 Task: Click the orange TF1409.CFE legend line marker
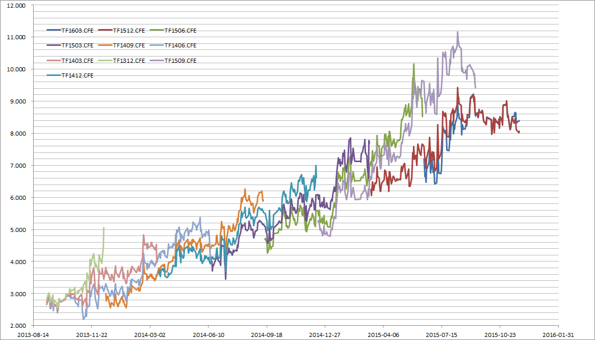[105, 45]
